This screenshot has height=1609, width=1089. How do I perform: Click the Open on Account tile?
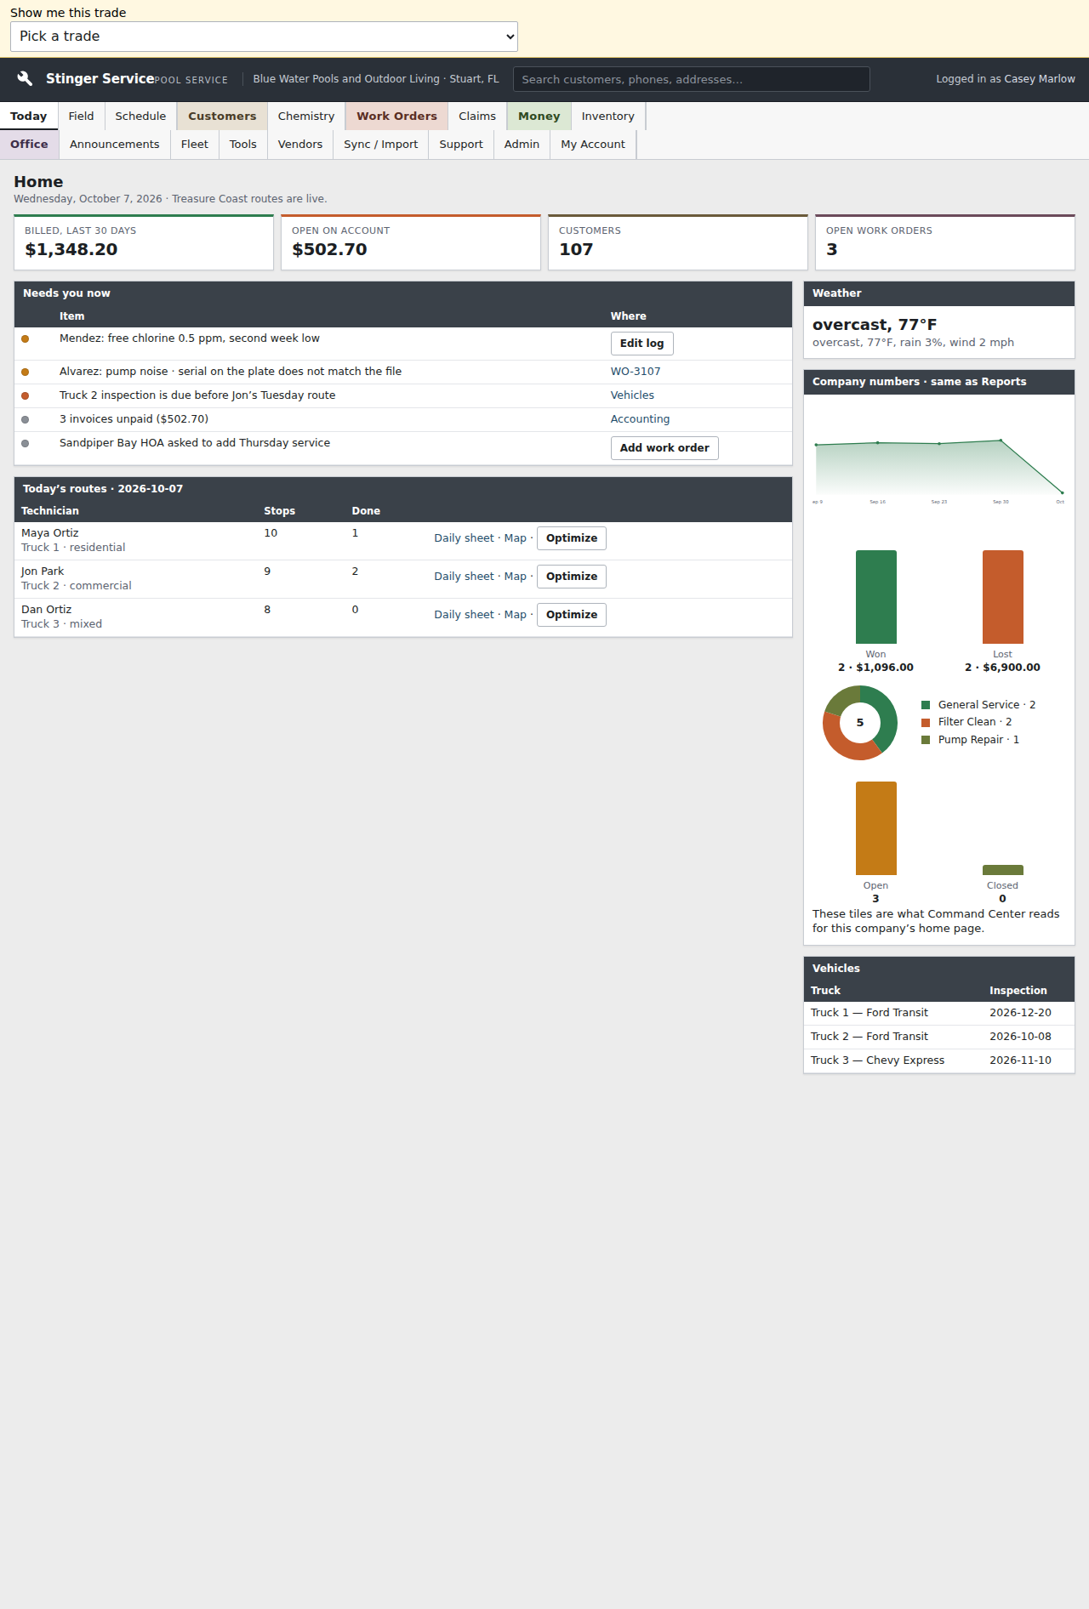pos(411,242)
